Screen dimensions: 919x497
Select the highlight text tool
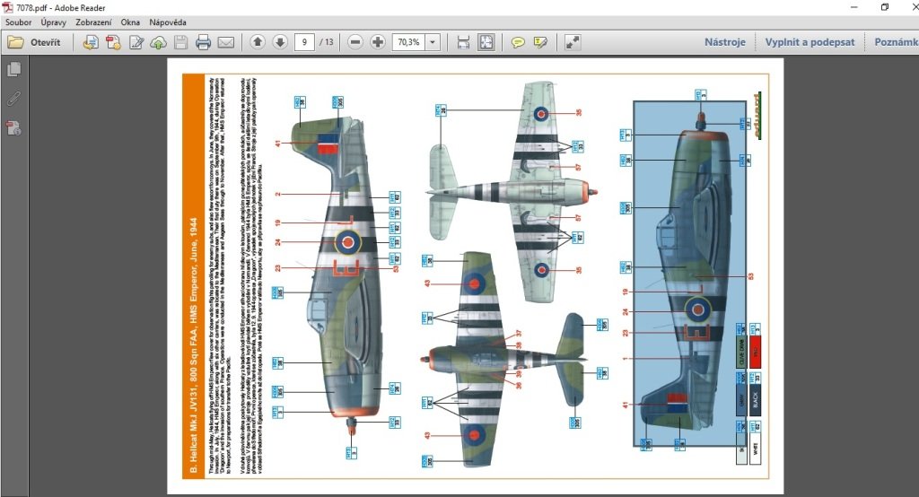click(x=540, y=42)
